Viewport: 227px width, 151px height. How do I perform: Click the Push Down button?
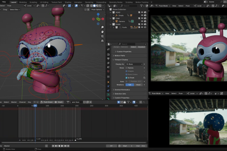point(47,102)
